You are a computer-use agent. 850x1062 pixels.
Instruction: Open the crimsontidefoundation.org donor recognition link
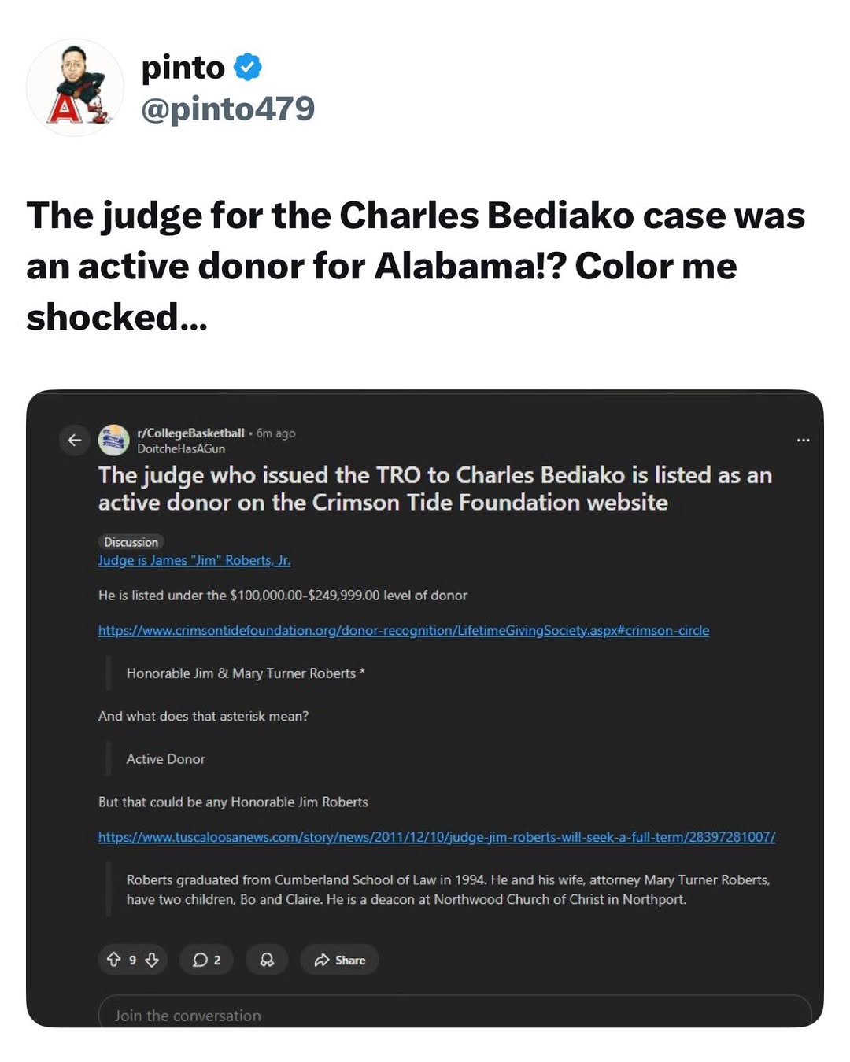[x=403, y=630]
